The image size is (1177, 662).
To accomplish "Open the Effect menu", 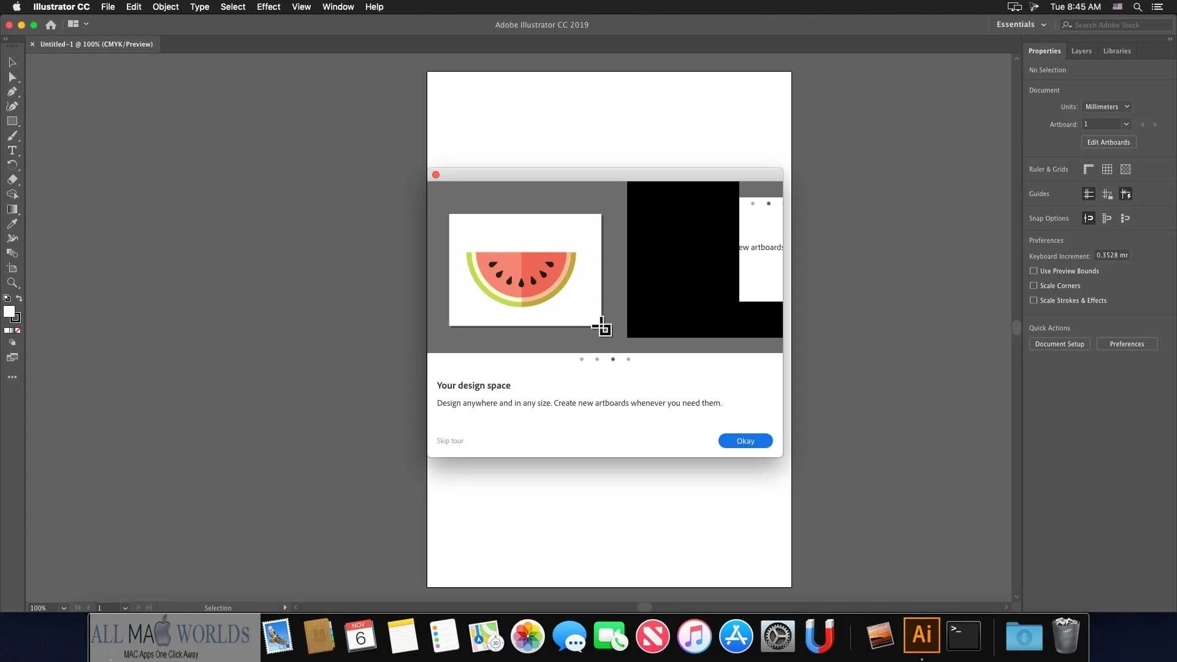I will [268, 7].
